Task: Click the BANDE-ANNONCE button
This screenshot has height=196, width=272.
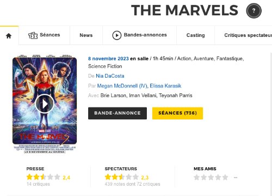Action: (118, 113)
